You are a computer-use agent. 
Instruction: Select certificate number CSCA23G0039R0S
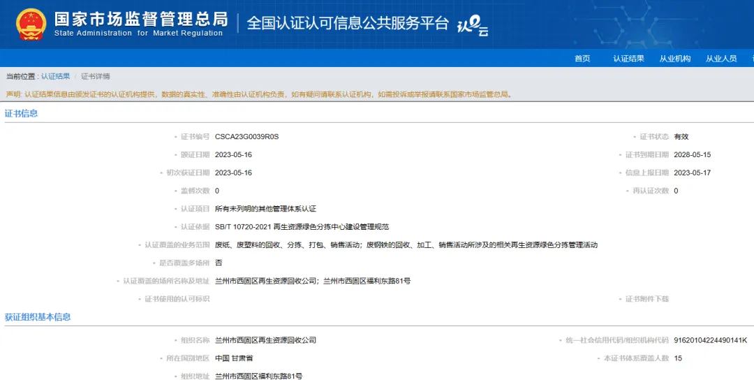246,137
